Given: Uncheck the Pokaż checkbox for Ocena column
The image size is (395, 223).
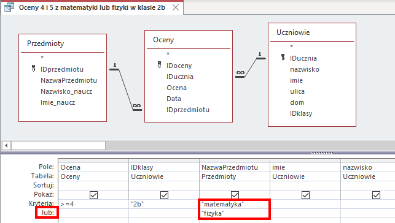Looking at the screenshot, I should coord(94,195).
